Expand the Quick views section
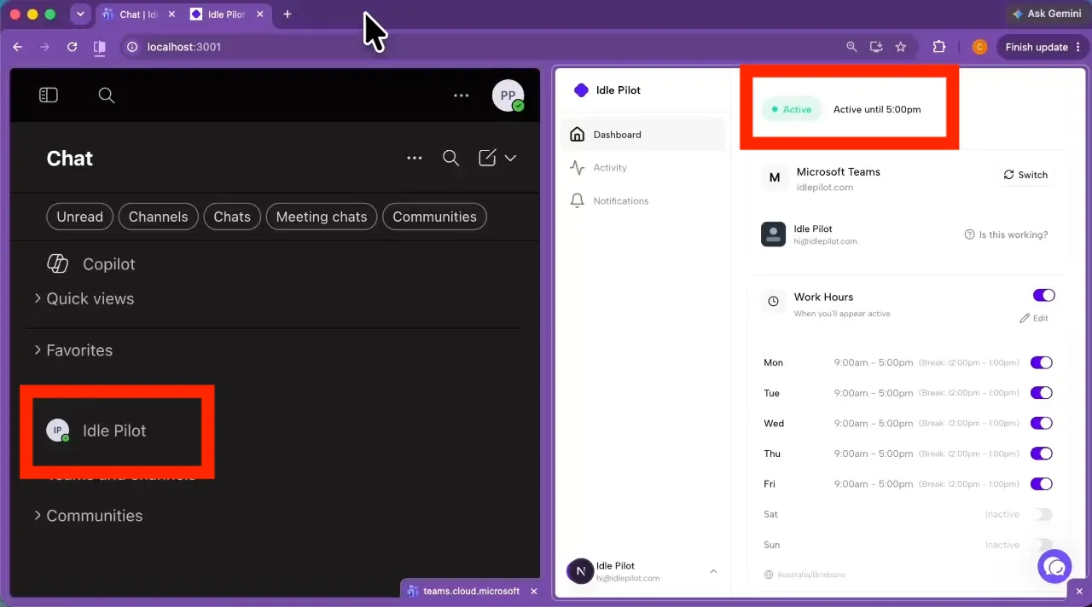The image size is (1092, 607). pos(84,298)
